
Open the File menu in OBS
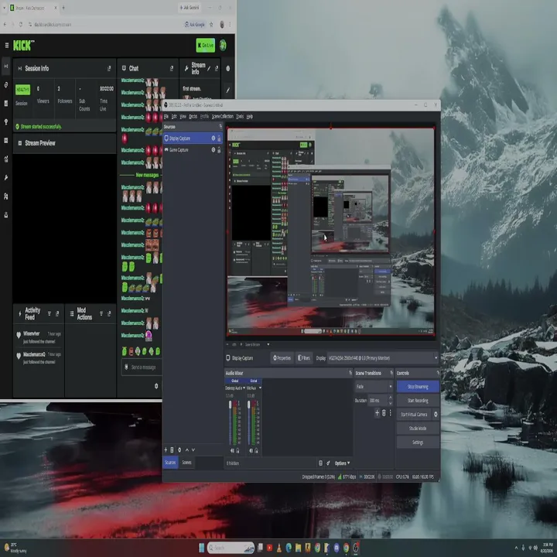coord(166,117)
